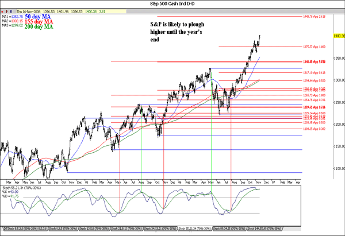
Task: Click the 'S&P is likely to plough higher' annotation
Action: click(x=177, y=32)
